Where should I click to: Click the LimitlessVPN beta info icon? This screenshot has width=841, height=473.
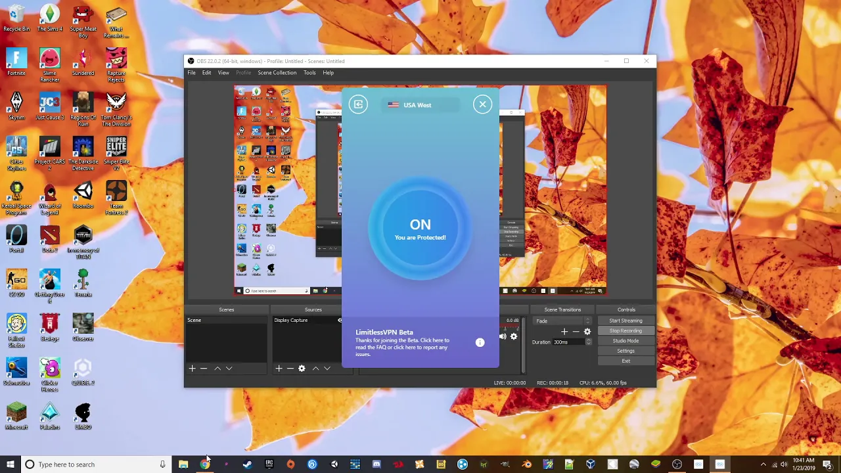[x=480, y=342]
